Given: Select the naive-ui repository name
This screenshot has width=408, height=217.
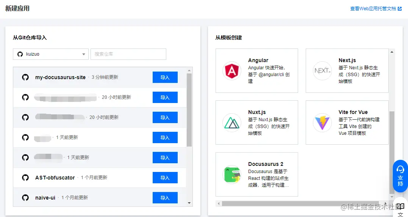Looking at the screenshot, I should click(45, 198).
